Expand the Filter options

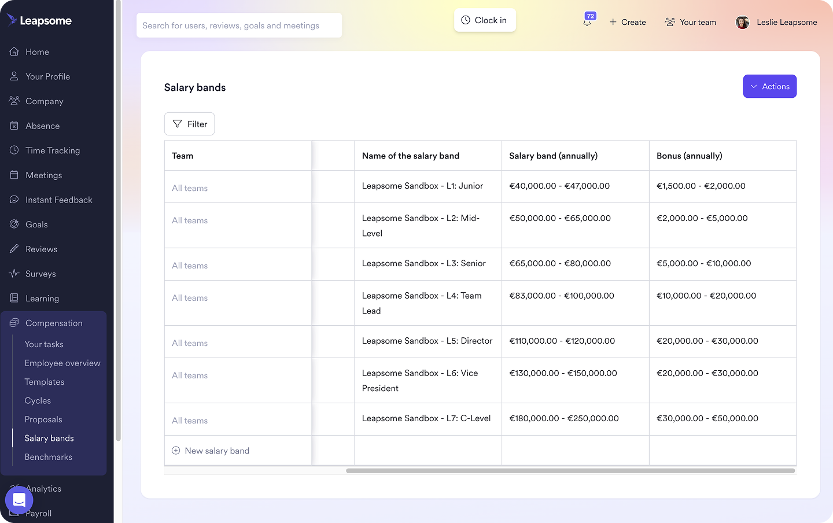[189, 124]
